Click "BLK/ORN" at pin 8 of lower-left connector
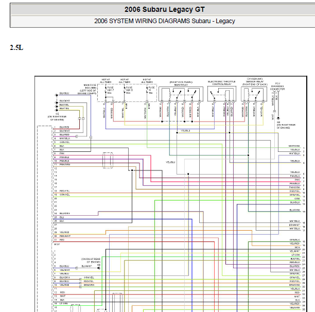 pyautogui.click(x=65, y=278)
